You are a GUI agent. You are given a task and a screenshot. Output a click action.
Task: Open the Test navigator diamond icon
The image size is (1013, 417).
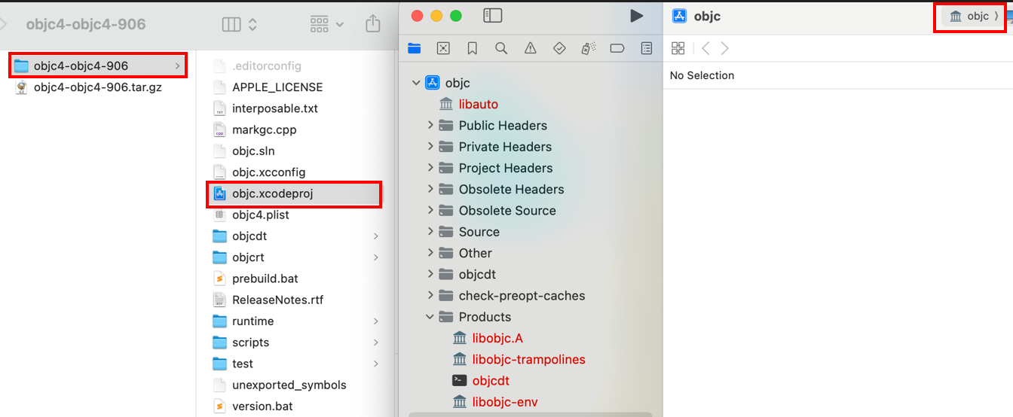pyautogui.click(x=559, y=48)
